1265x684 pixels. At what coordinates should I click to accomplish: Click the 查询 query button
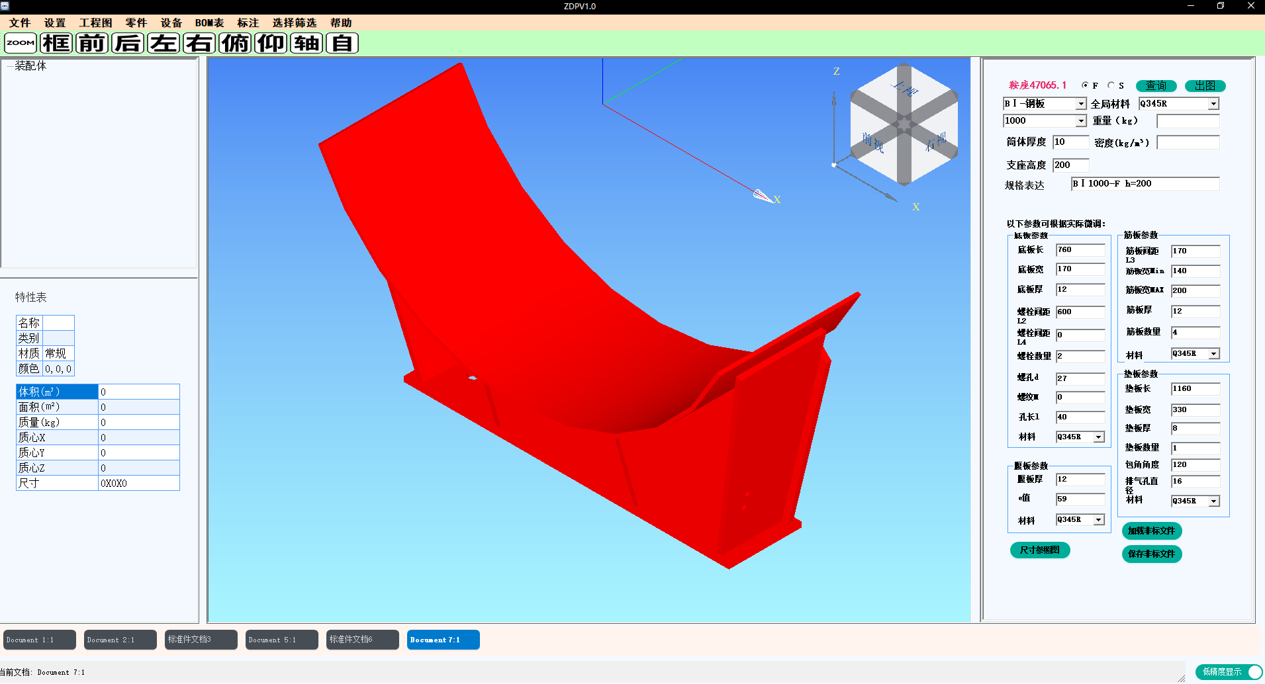click(x=1156, y=86)
